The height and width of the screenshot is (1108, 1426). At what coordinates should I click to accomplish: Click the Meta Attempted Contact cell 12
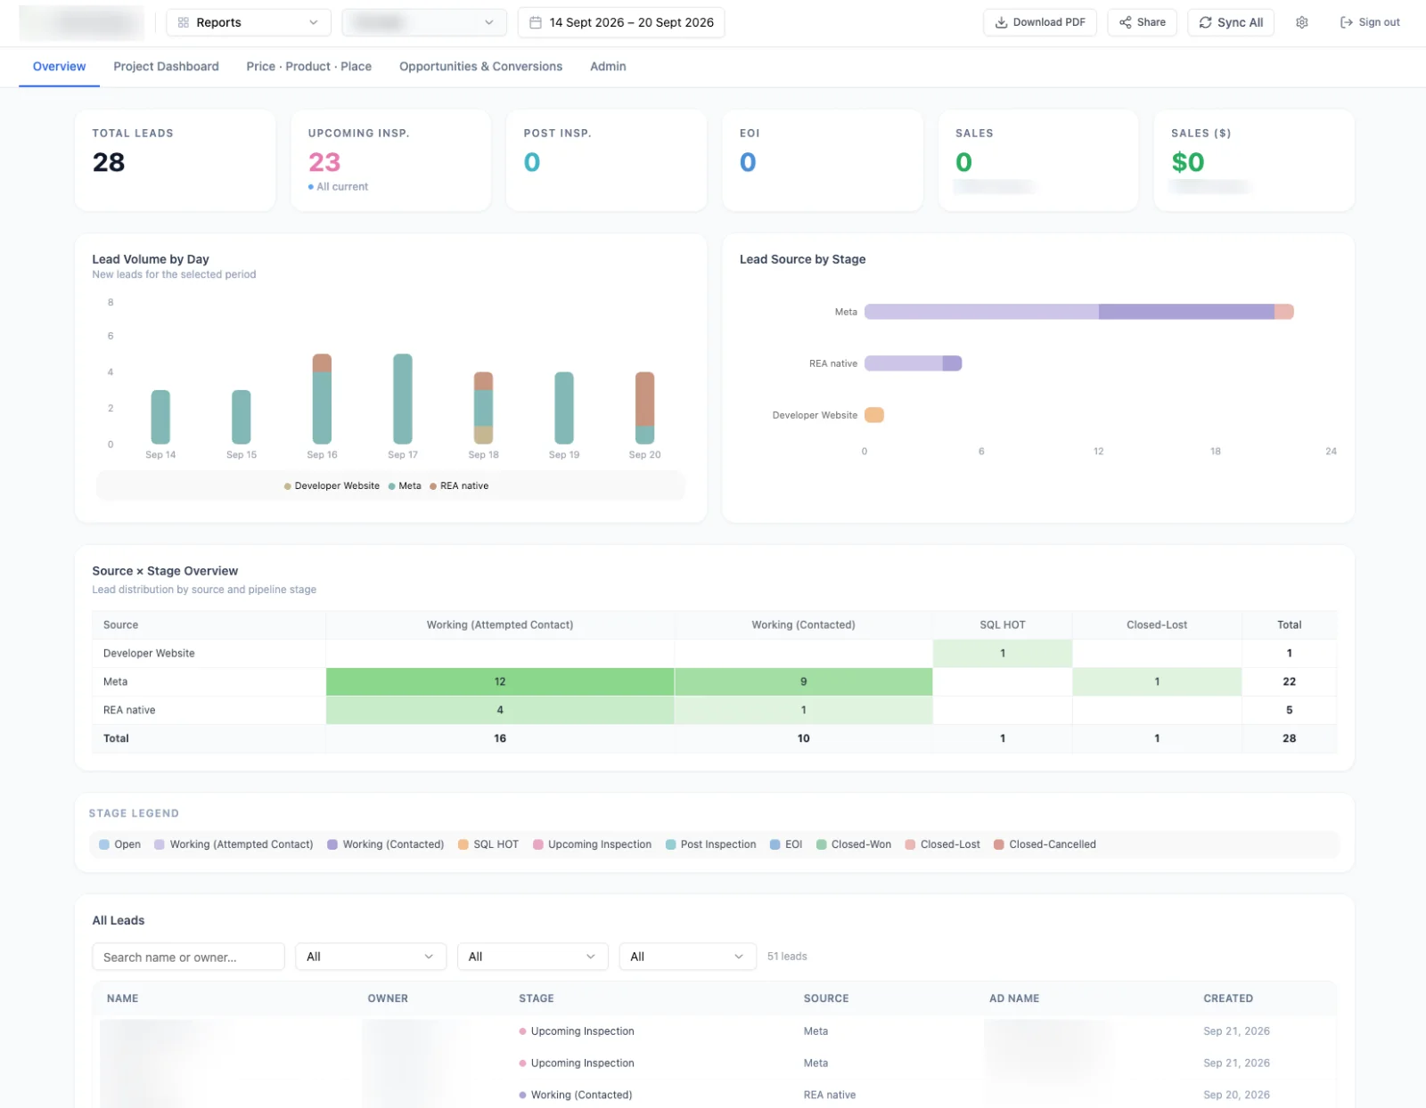tap(500, 681)
